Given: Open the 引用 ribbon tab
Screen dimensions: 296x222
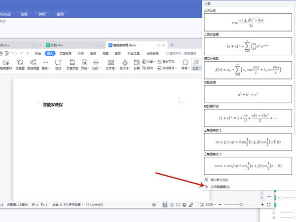Looking at the screenshot, I should click(81, 53).
